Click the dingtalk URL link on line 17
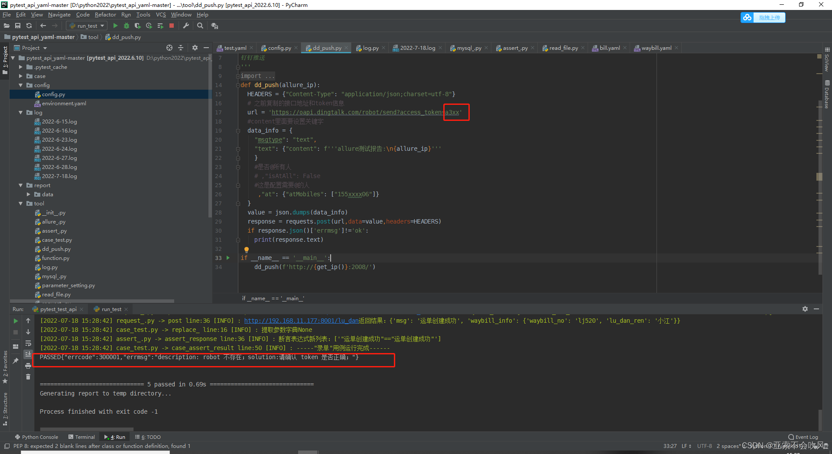The width and height of the screenshot is (832, 454). pos(365,113)
